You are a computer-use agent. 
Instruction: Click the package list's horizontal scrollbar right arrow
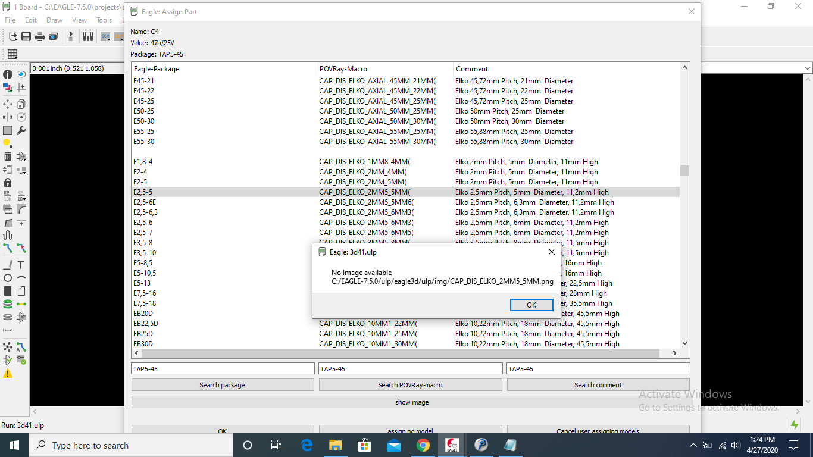pos(675,353)
